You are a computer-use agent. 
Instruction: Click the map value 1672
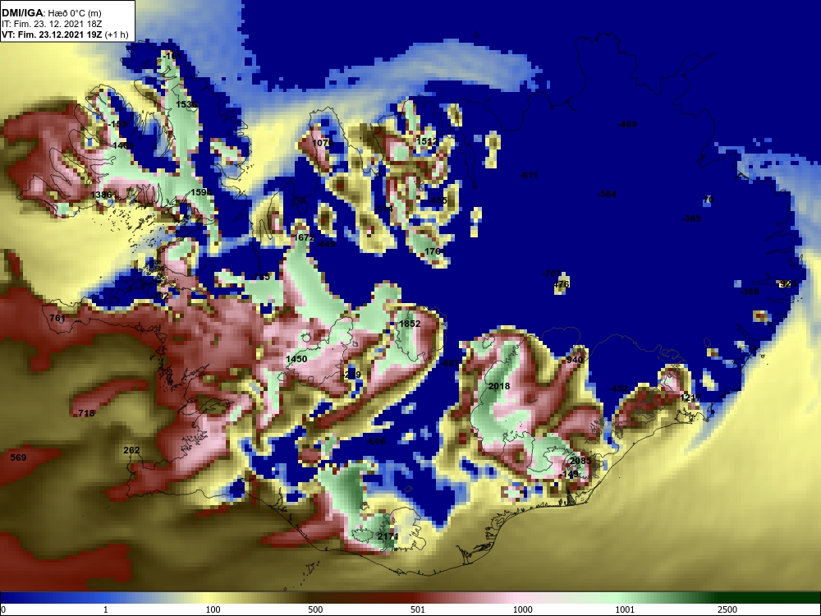[x=304, y=238]
